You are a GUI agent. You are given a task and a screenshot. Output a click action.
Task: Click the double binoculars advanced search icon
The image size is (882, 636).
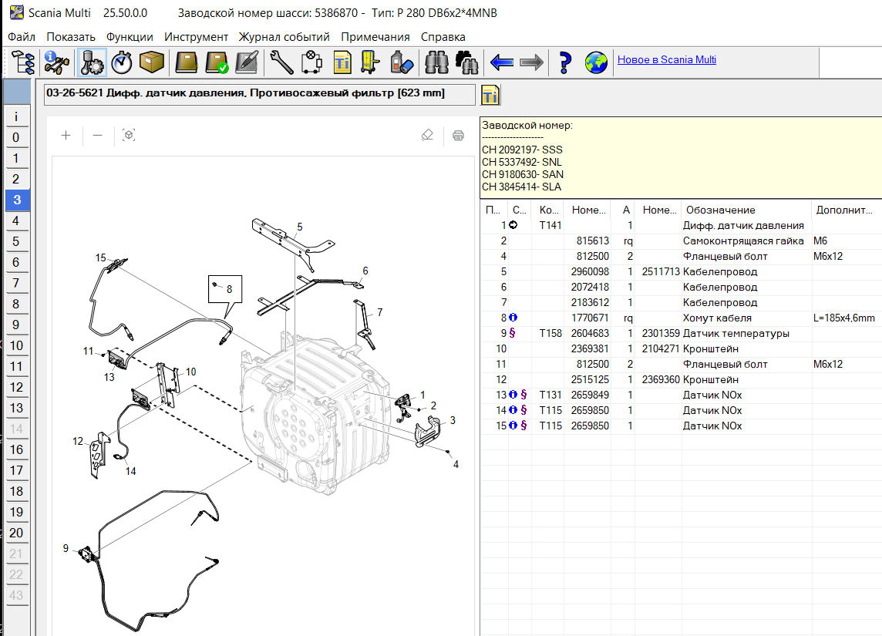pyautogui.click(x=466, y=62)
